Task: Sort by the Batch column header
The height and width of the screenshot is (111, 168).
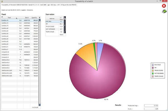Action: (27, 17)
